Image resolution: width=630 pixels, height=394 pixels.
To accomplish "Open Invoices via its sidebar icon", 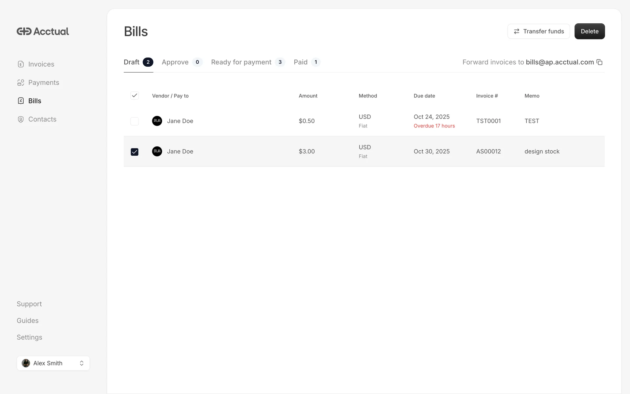I will 21,64.
